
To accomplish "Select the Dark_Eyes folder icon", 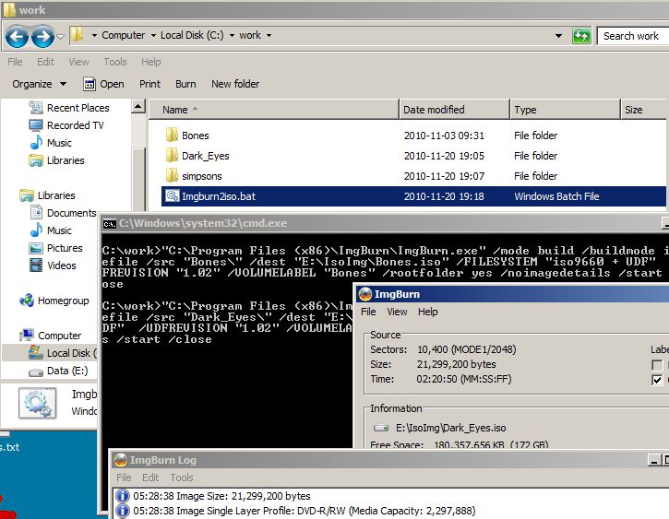I will (172, 155).
